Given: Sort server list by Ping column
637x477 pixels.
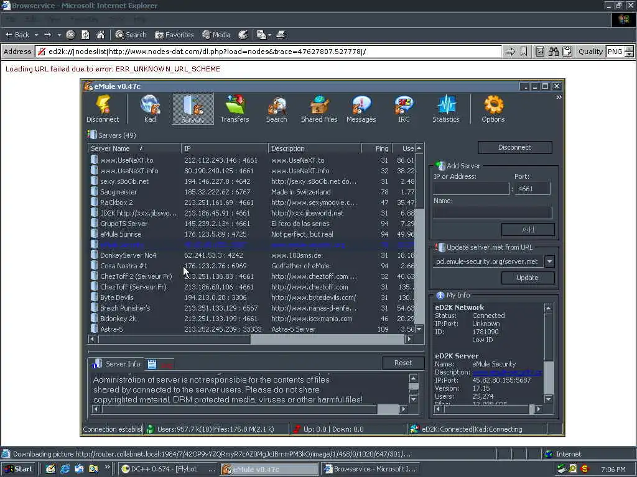Looking at the screenshot, I should click(376, 148).
